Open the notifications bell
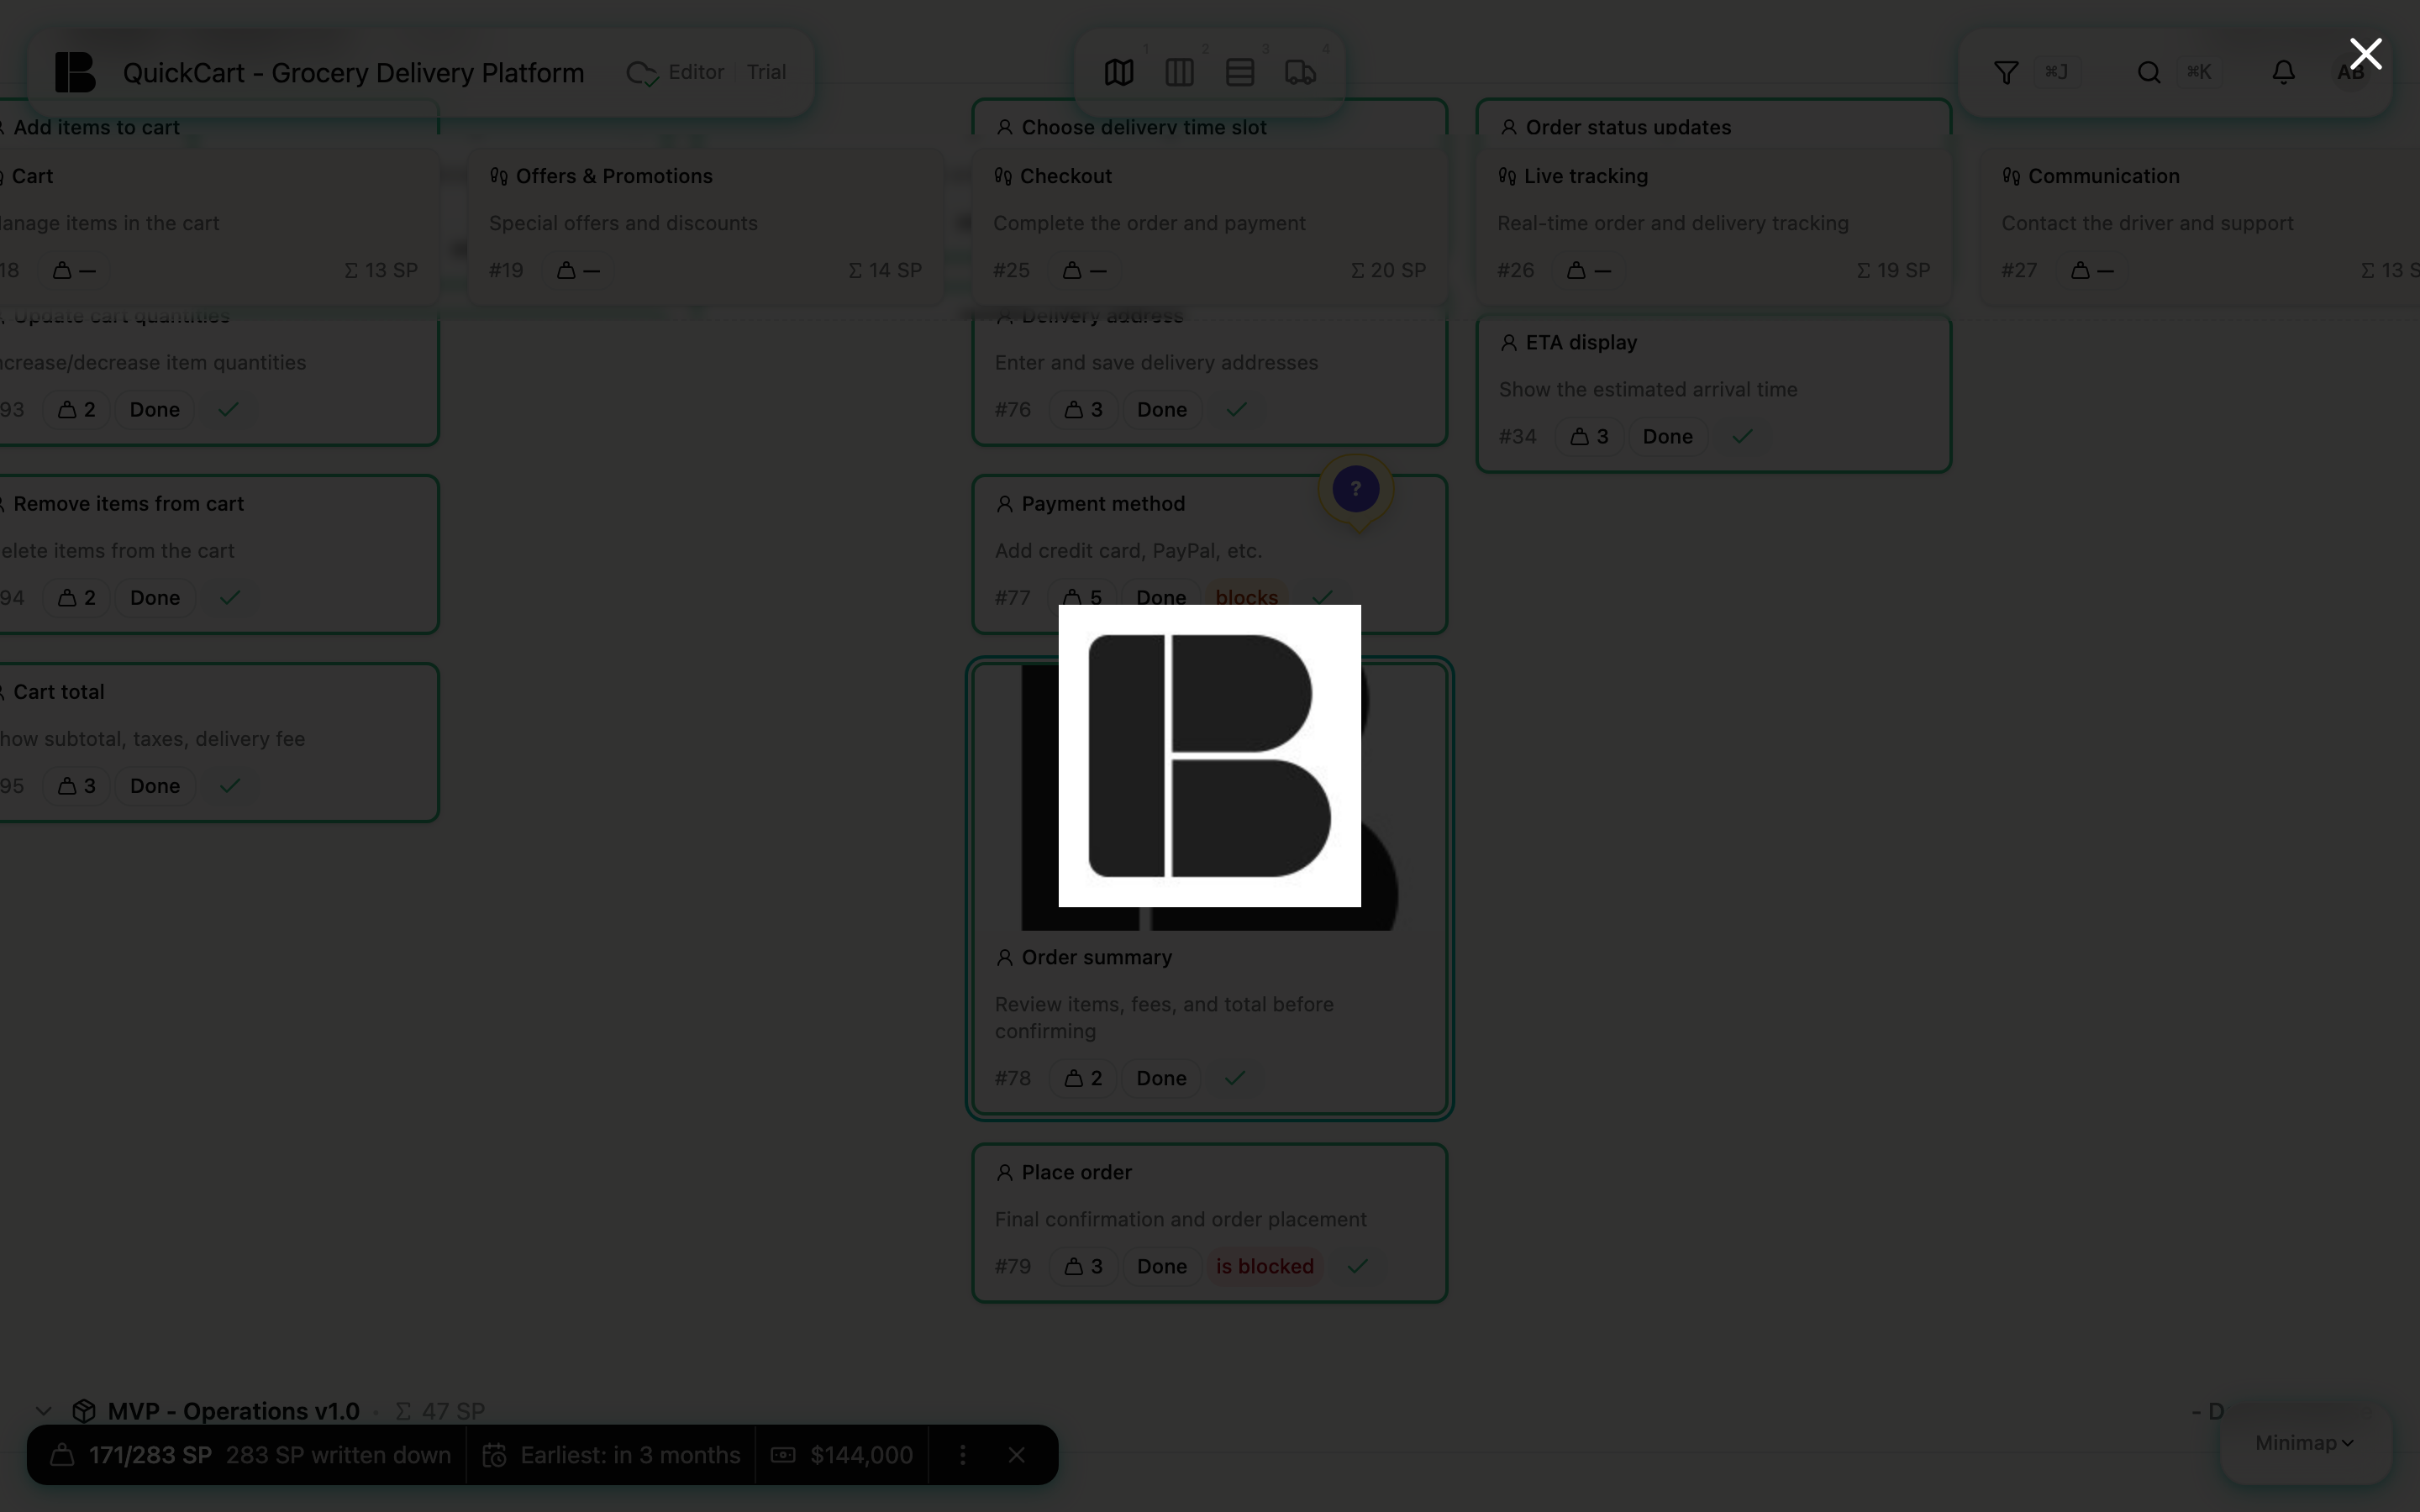 2283,72
